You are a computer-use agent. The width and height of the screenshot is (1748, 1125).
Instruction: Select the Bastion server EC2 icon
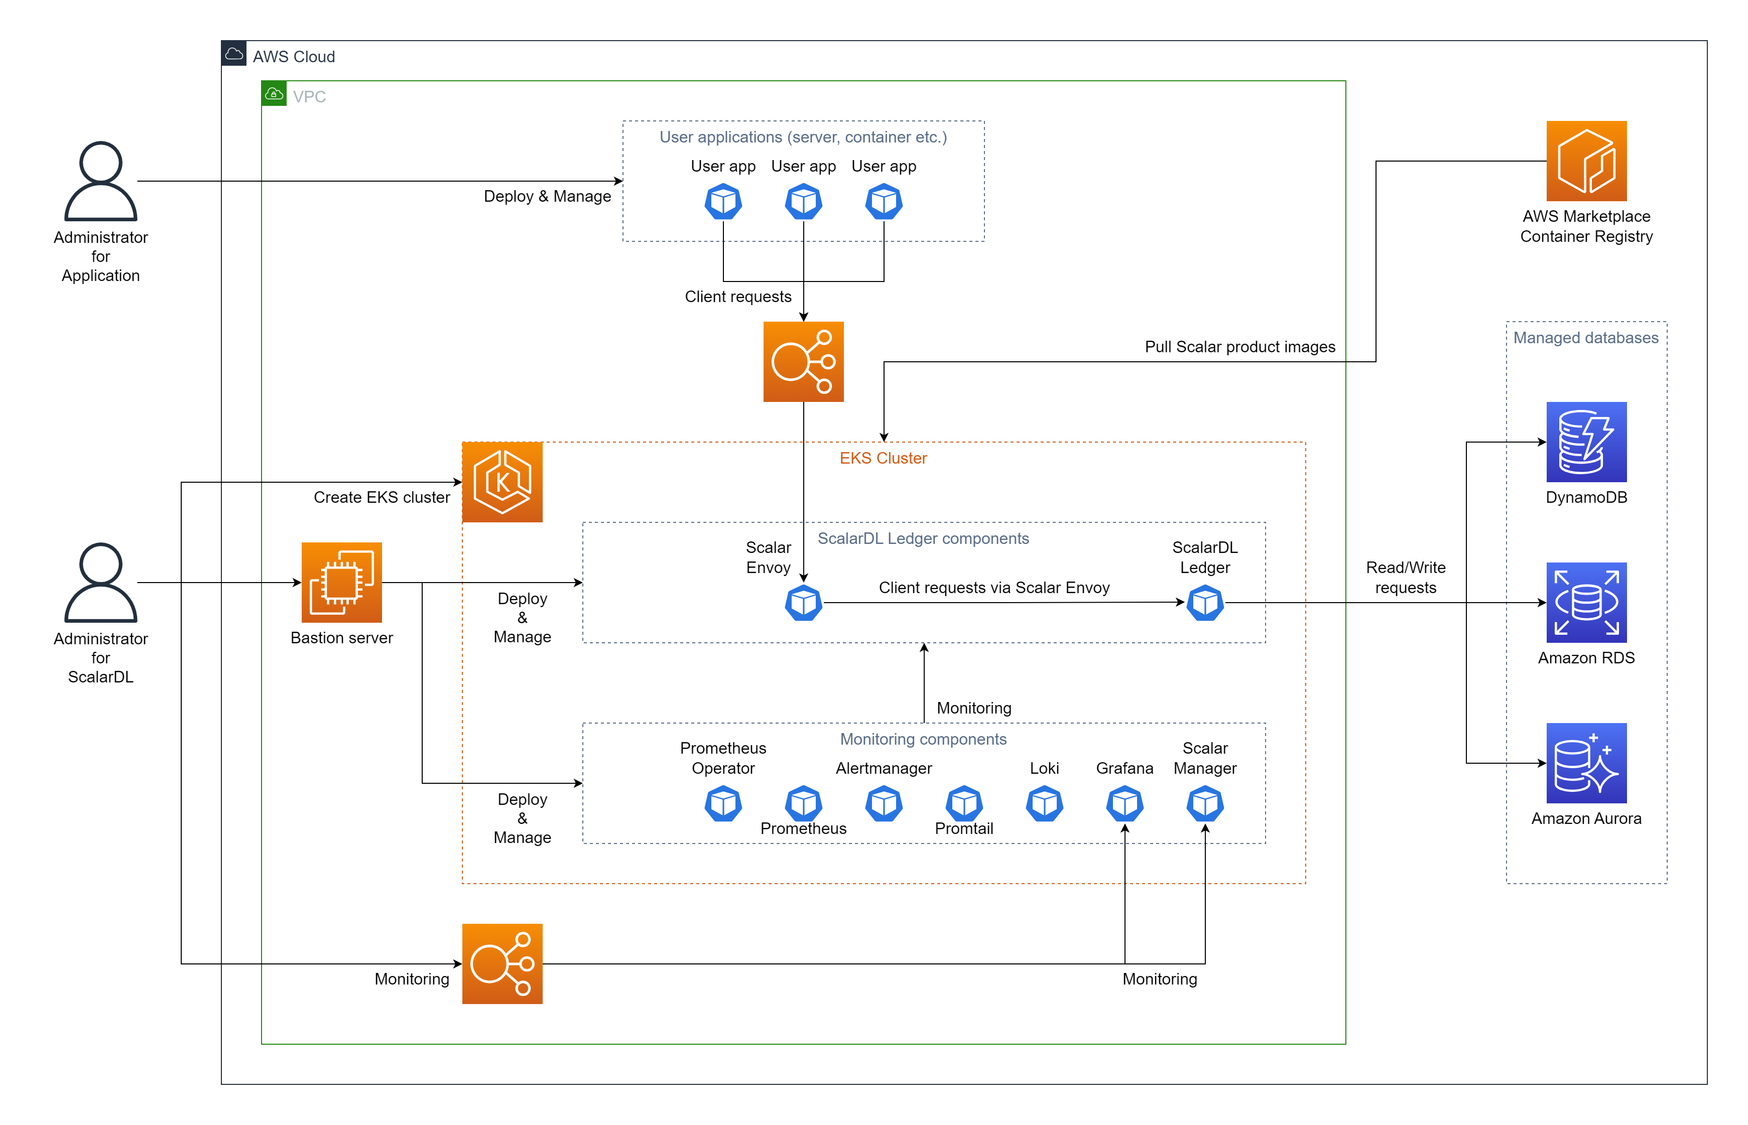tap(341, 582)
